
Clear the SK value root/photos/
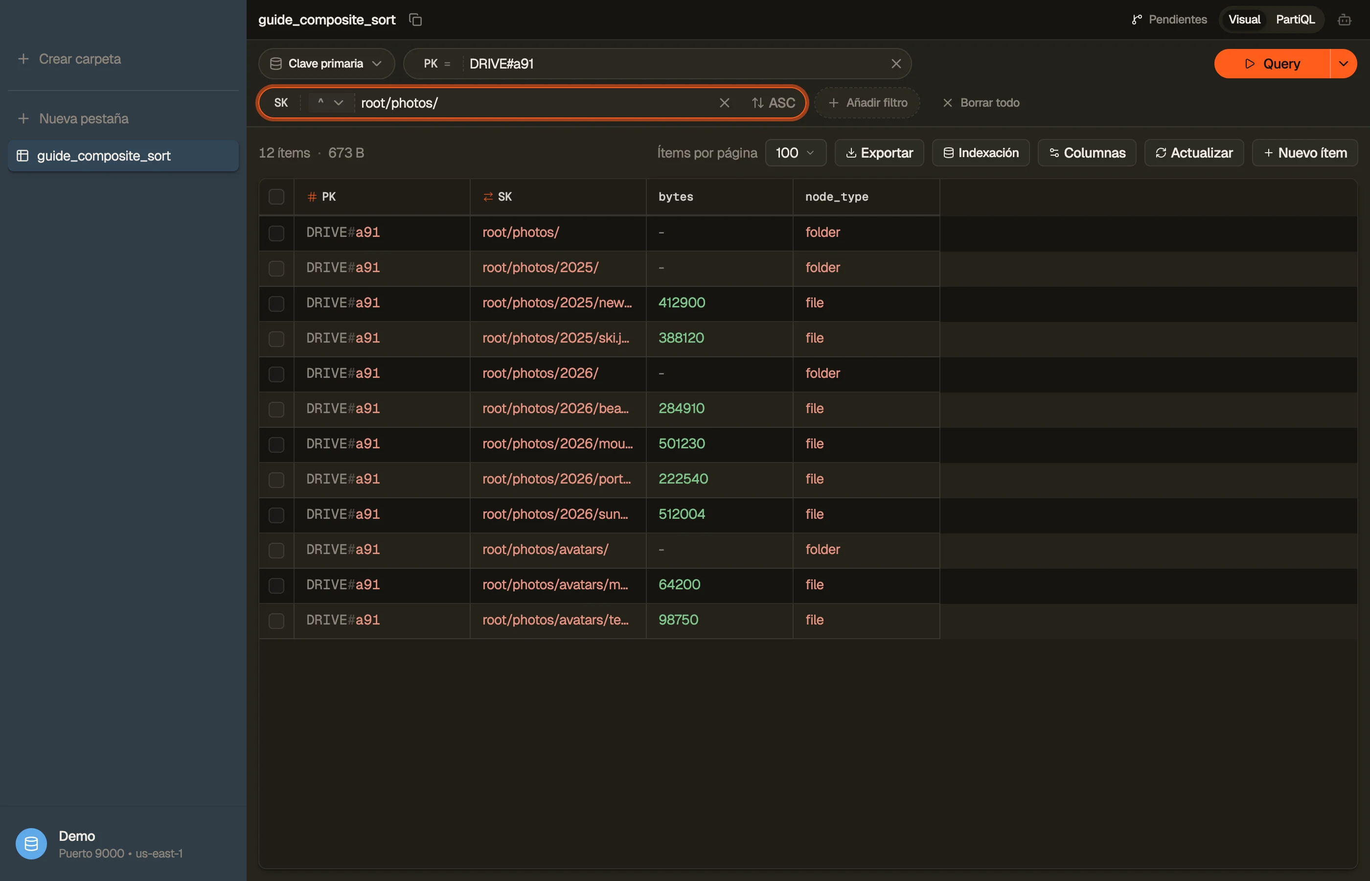click(724, 102)
